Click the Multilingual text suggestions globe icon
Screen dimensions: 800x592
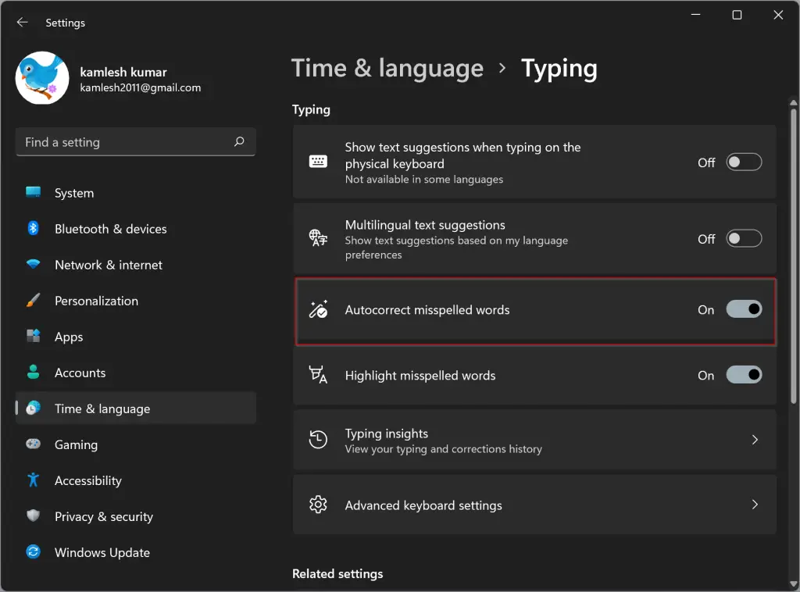[x=318, y=239]
